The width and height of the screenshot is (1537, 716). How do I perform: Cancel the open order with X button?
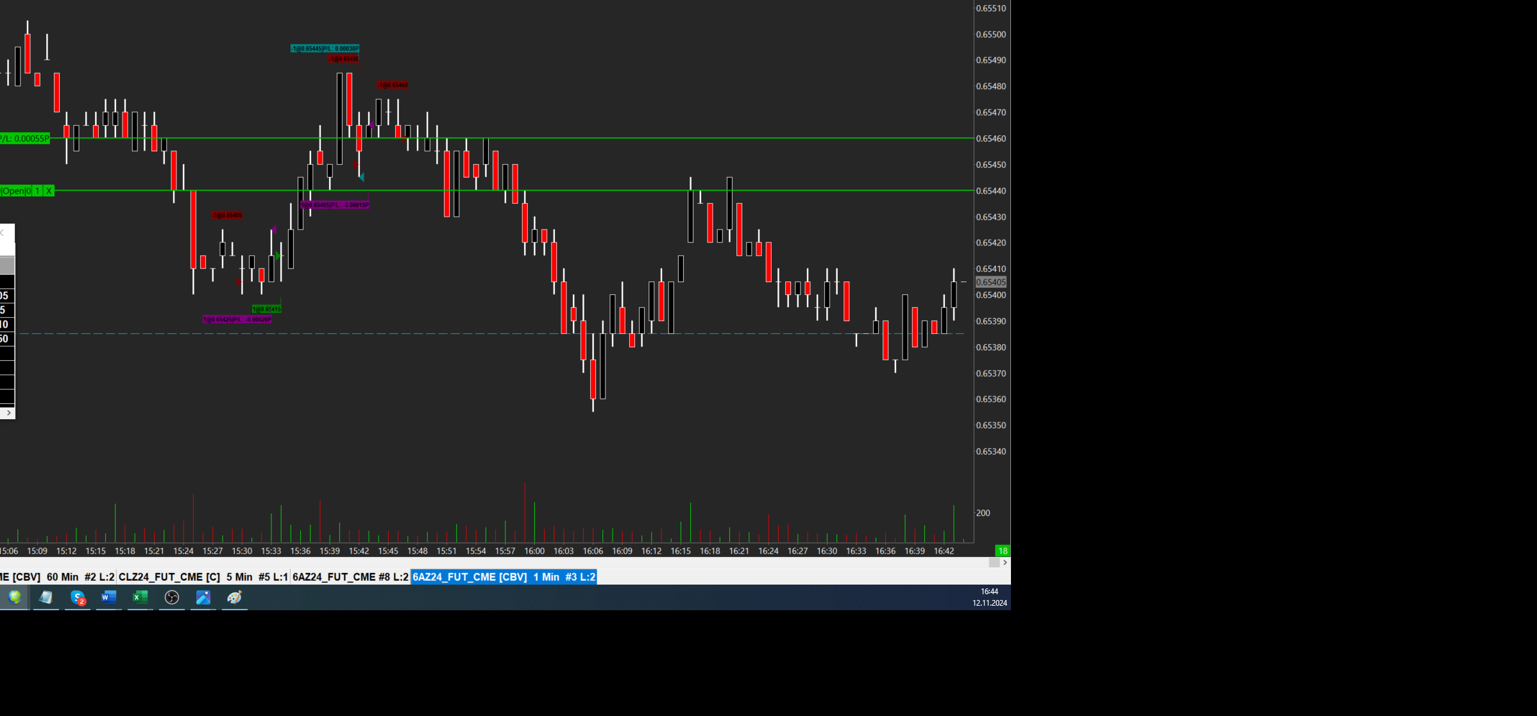tap(49, 191)
